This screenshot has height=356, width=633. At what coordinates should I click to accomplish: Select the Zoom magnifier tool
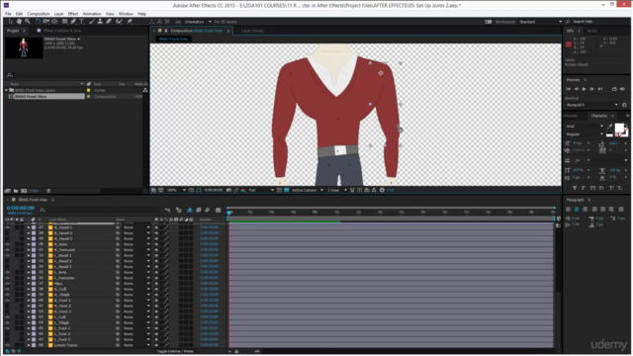click(x=28, y=22)
